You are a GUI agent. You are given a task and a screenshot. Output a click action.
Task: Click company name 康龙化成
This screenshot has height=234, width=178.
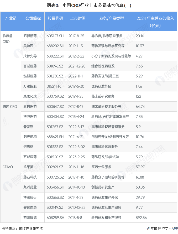[x=30, y=96]
